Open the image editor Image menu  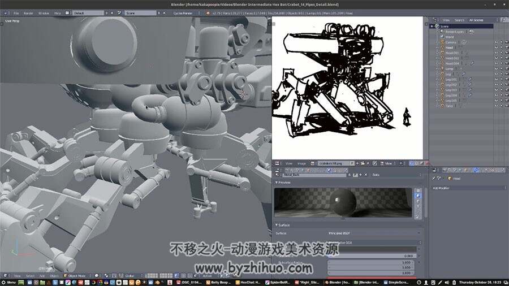tap(301, 163)
